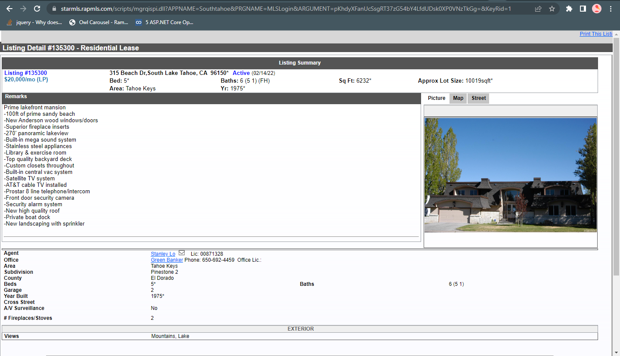Click the address bar URL field
Screen dimensions: 620x356
[x=284, y=9]
